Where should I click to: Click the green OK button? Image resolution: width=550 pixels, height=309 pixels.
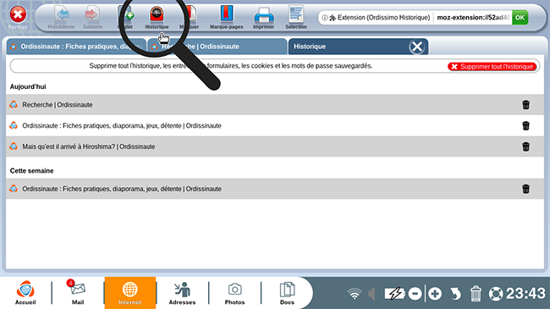520,18
